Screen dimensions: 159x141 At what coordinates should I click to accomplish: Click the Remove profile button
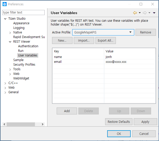click(x=145, y=32)
